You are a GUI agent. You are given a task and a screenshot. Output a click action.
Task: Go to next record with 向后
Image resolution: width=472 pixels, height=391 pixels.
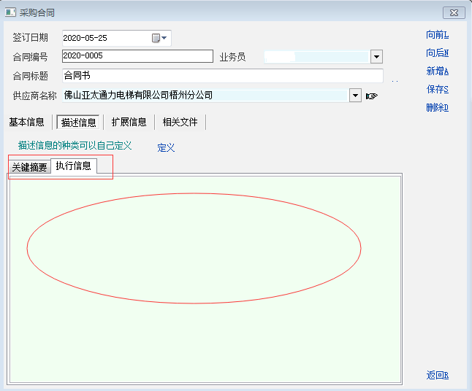click(437, 53)
